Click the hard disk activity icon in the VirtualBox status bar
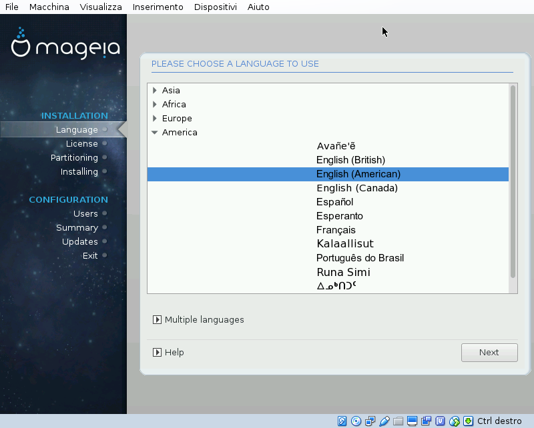This screenshot has width=534, height=428. coord(342,421)
